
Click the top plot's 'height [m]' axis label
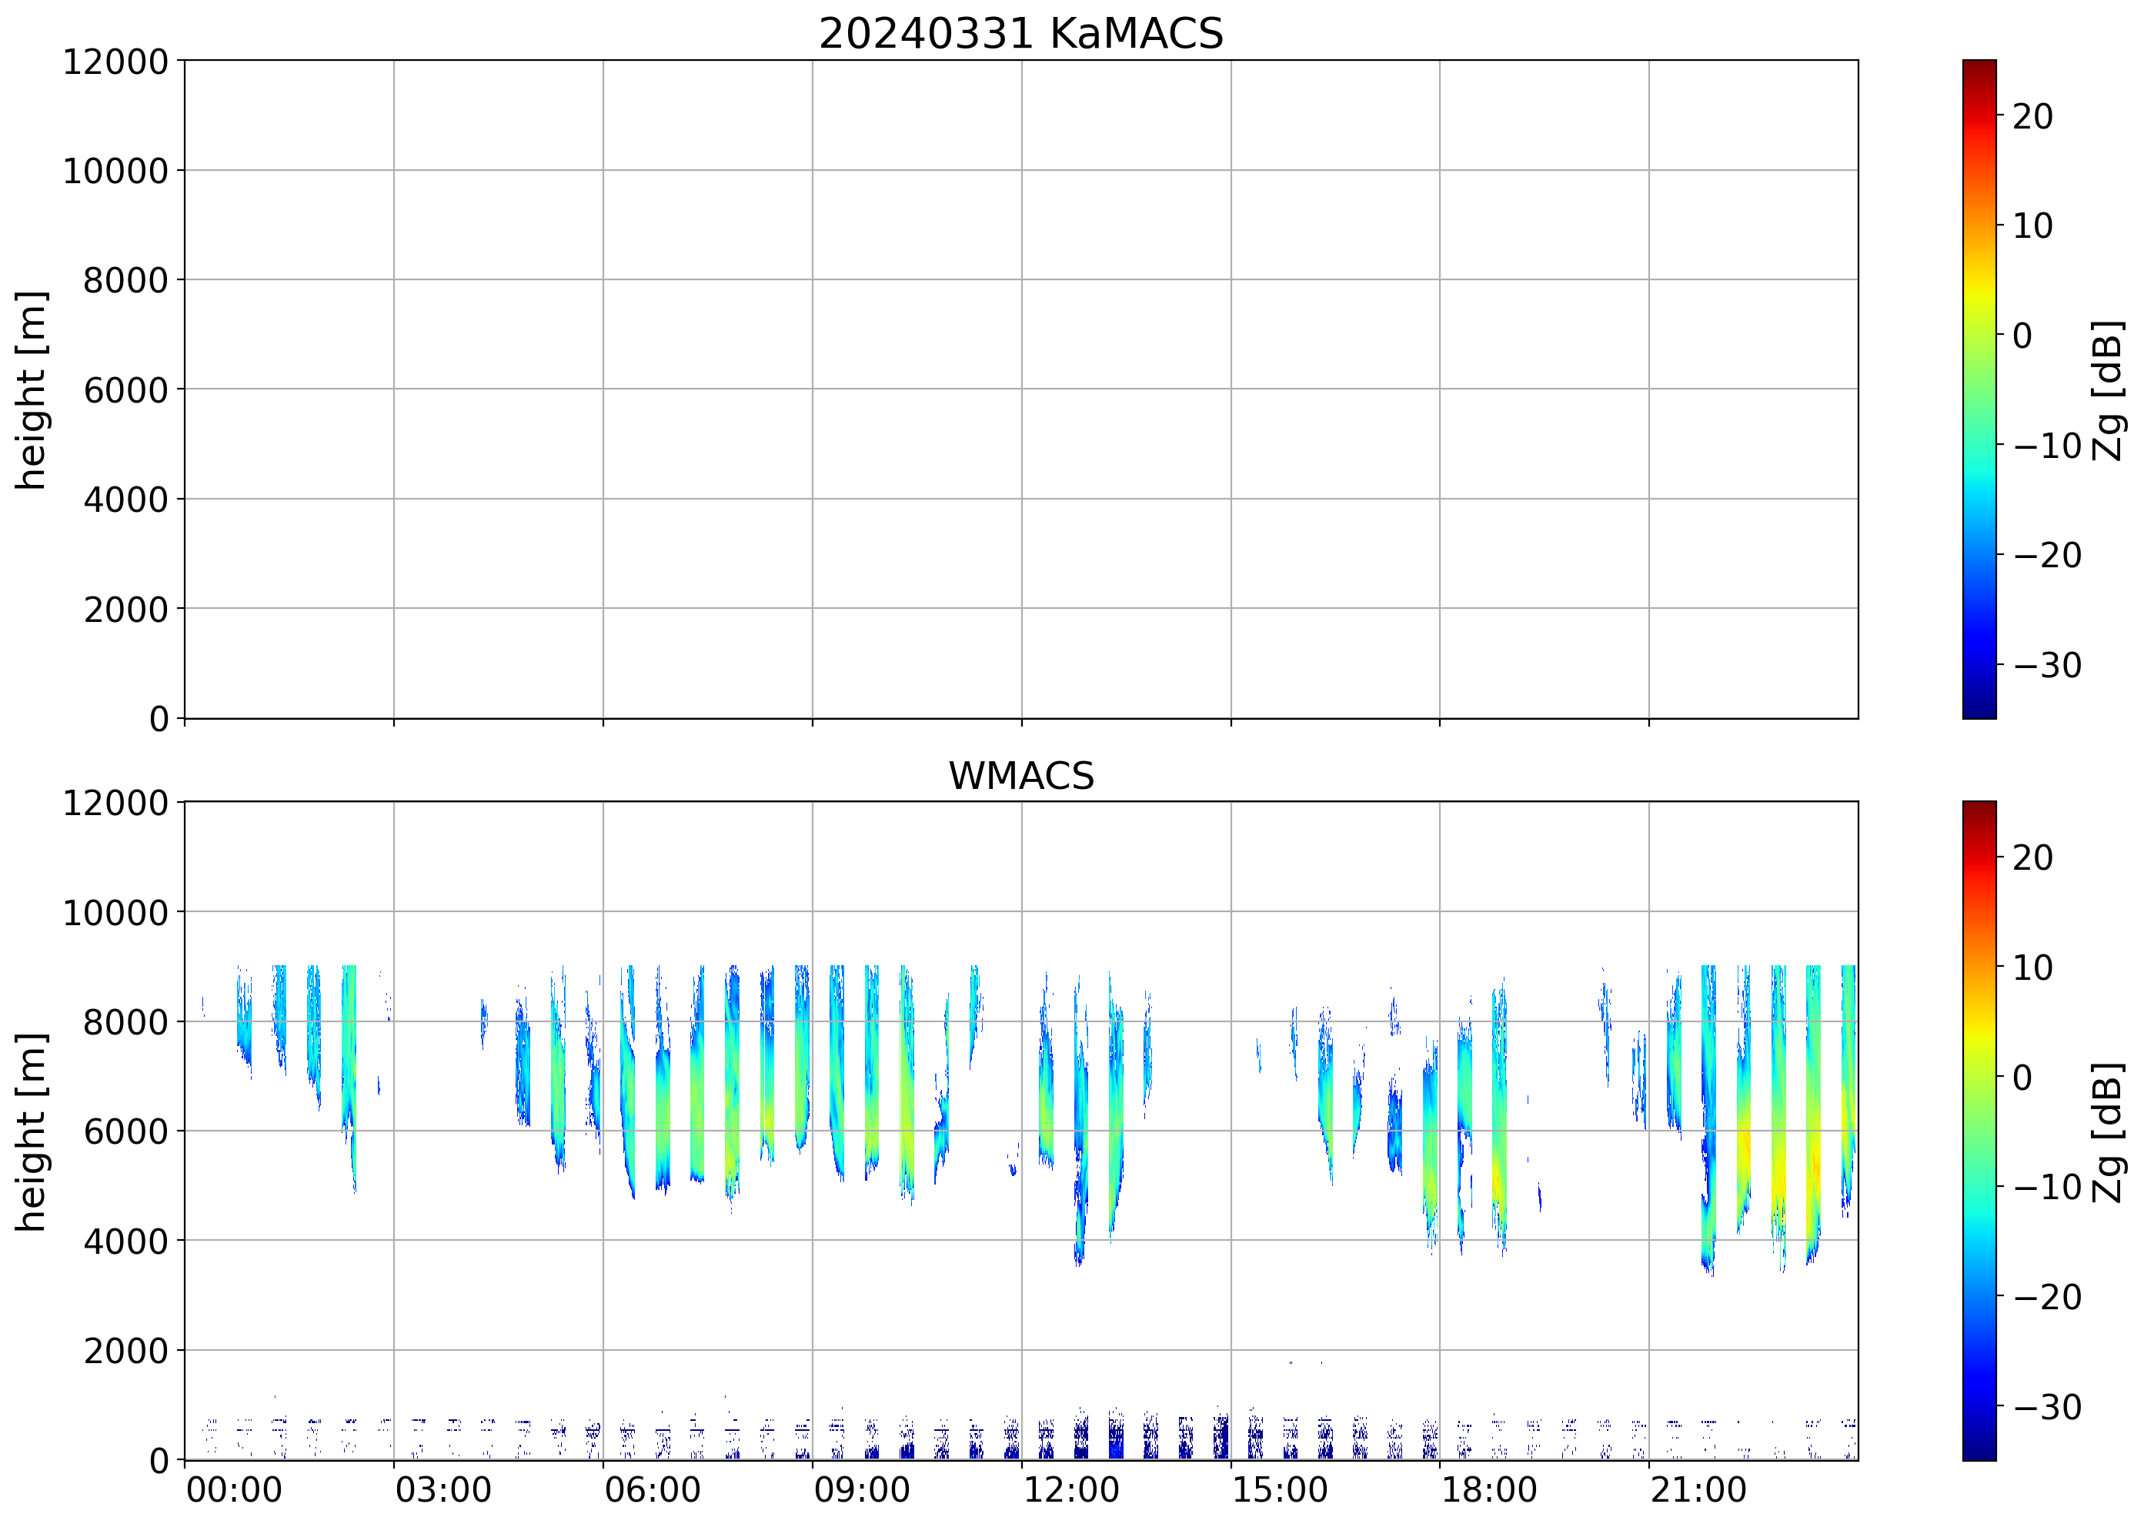[x=31, y=389]
